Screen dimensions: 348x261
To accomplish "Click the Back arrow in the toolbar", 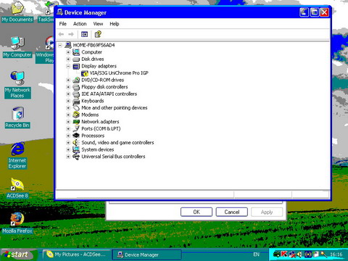I will click(61, 34).
